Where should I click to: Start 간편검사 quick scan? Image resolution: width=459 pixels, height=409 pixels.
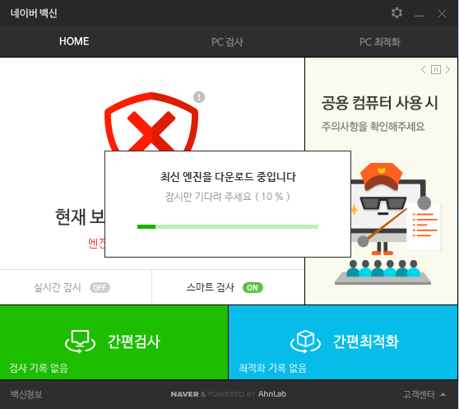click(114, 342)
